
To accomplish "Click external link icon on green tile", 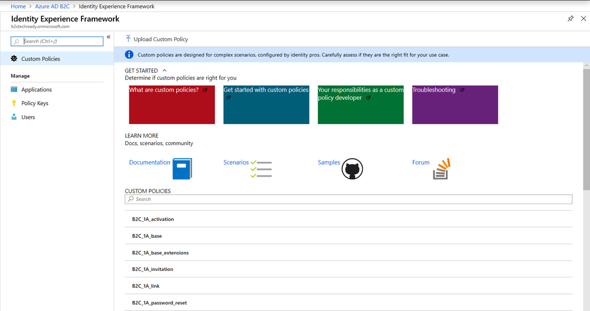I will click(369, 98).
